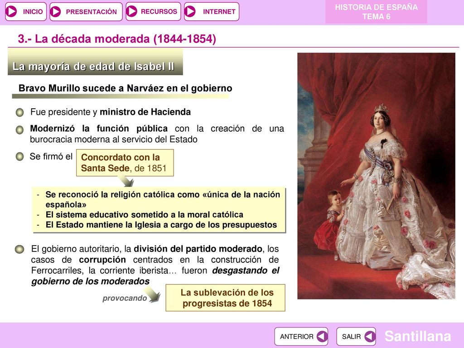Click the arrow icon on ANTERIOR

[322, 337]
